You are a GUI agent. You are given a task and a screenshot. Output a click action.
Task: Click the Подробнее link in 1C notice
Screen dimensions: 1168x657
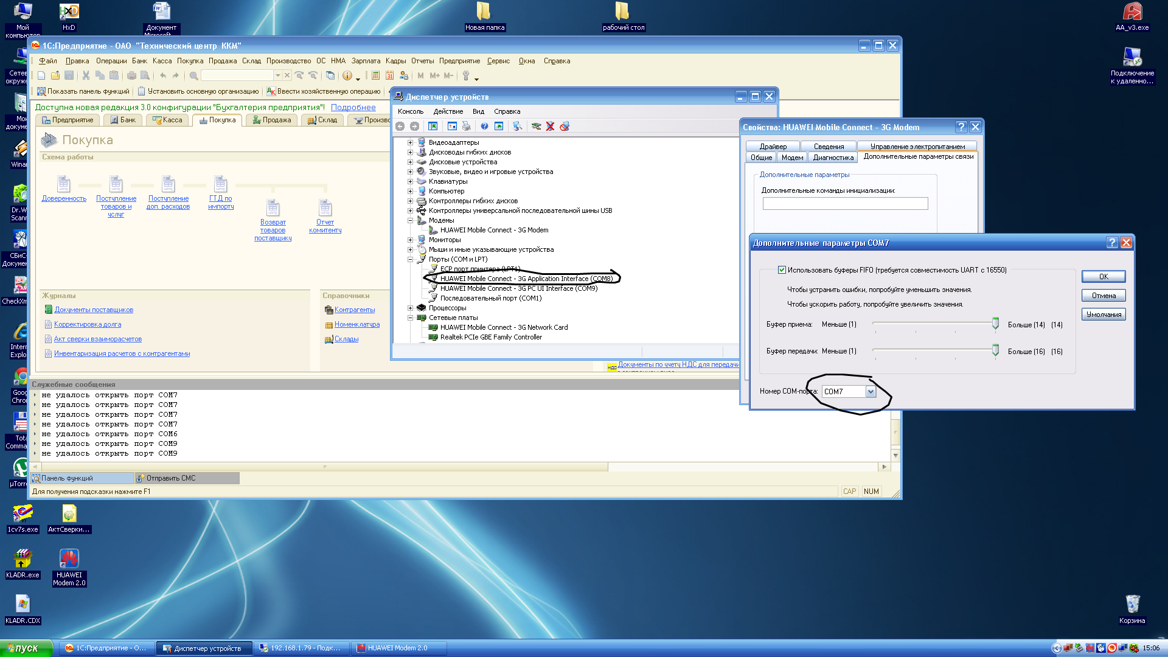(353, 108)
